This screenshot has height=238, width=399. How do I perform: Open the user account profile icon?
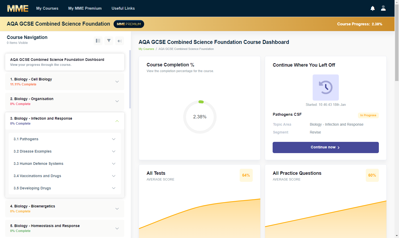(383, 8)
